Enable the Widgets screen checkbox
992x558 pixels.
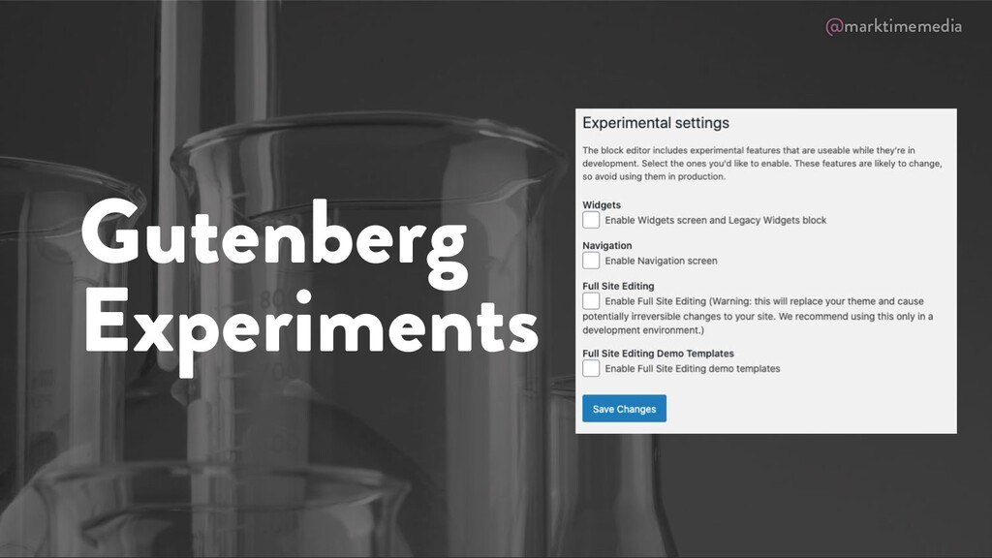(591, 221)
